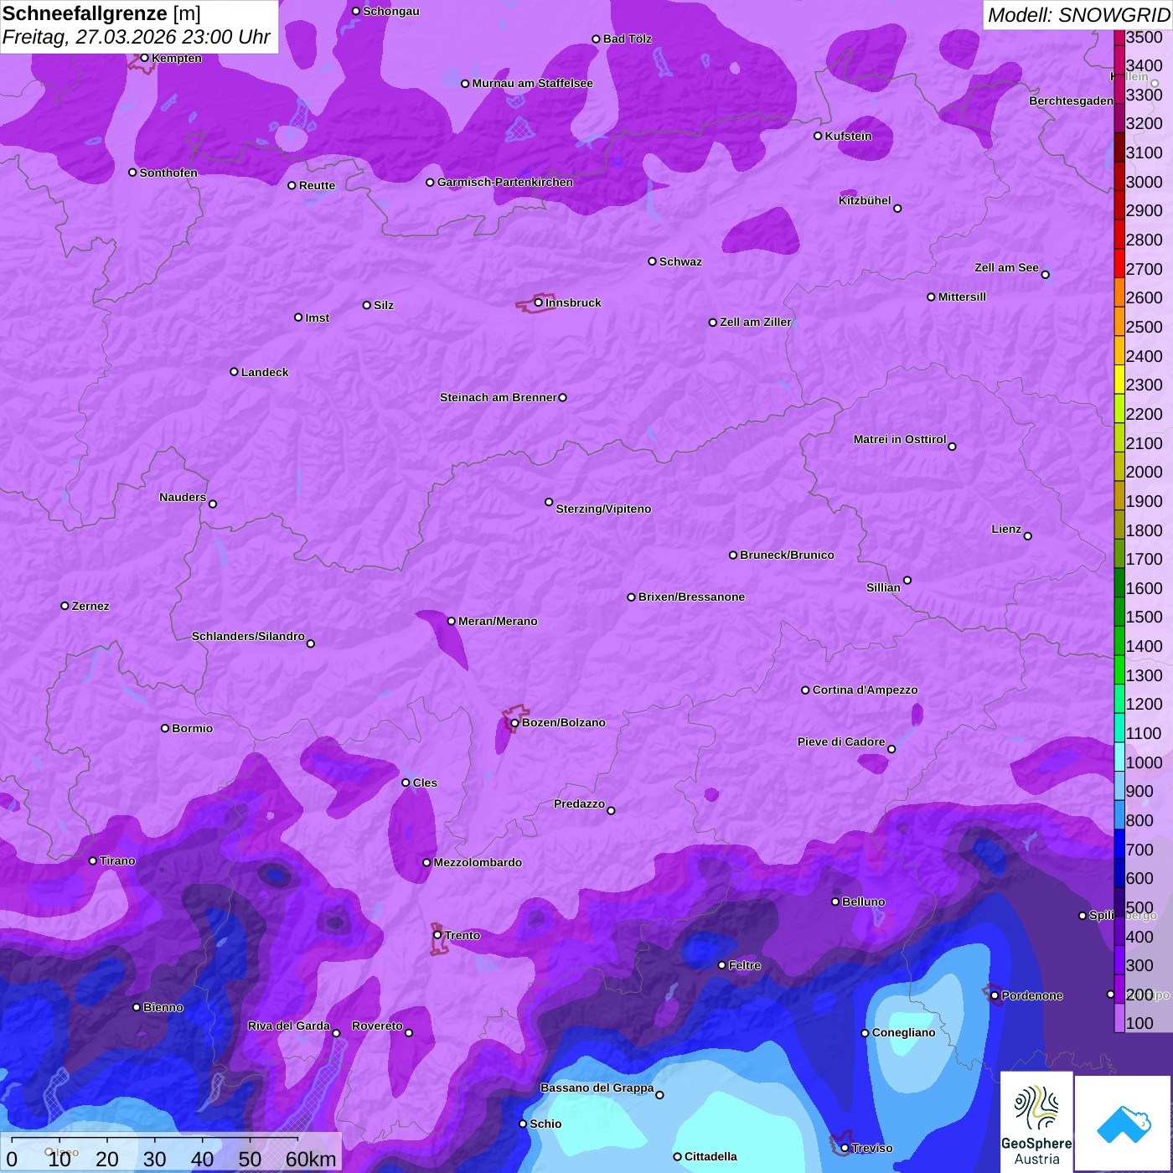Click the Berchtesgaden label
Viewport: 1173px width, 1173px height.
[1072, 101]
